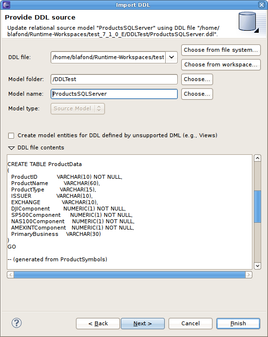Click the ProductName VARCHAR(60) line

point(56,183)
